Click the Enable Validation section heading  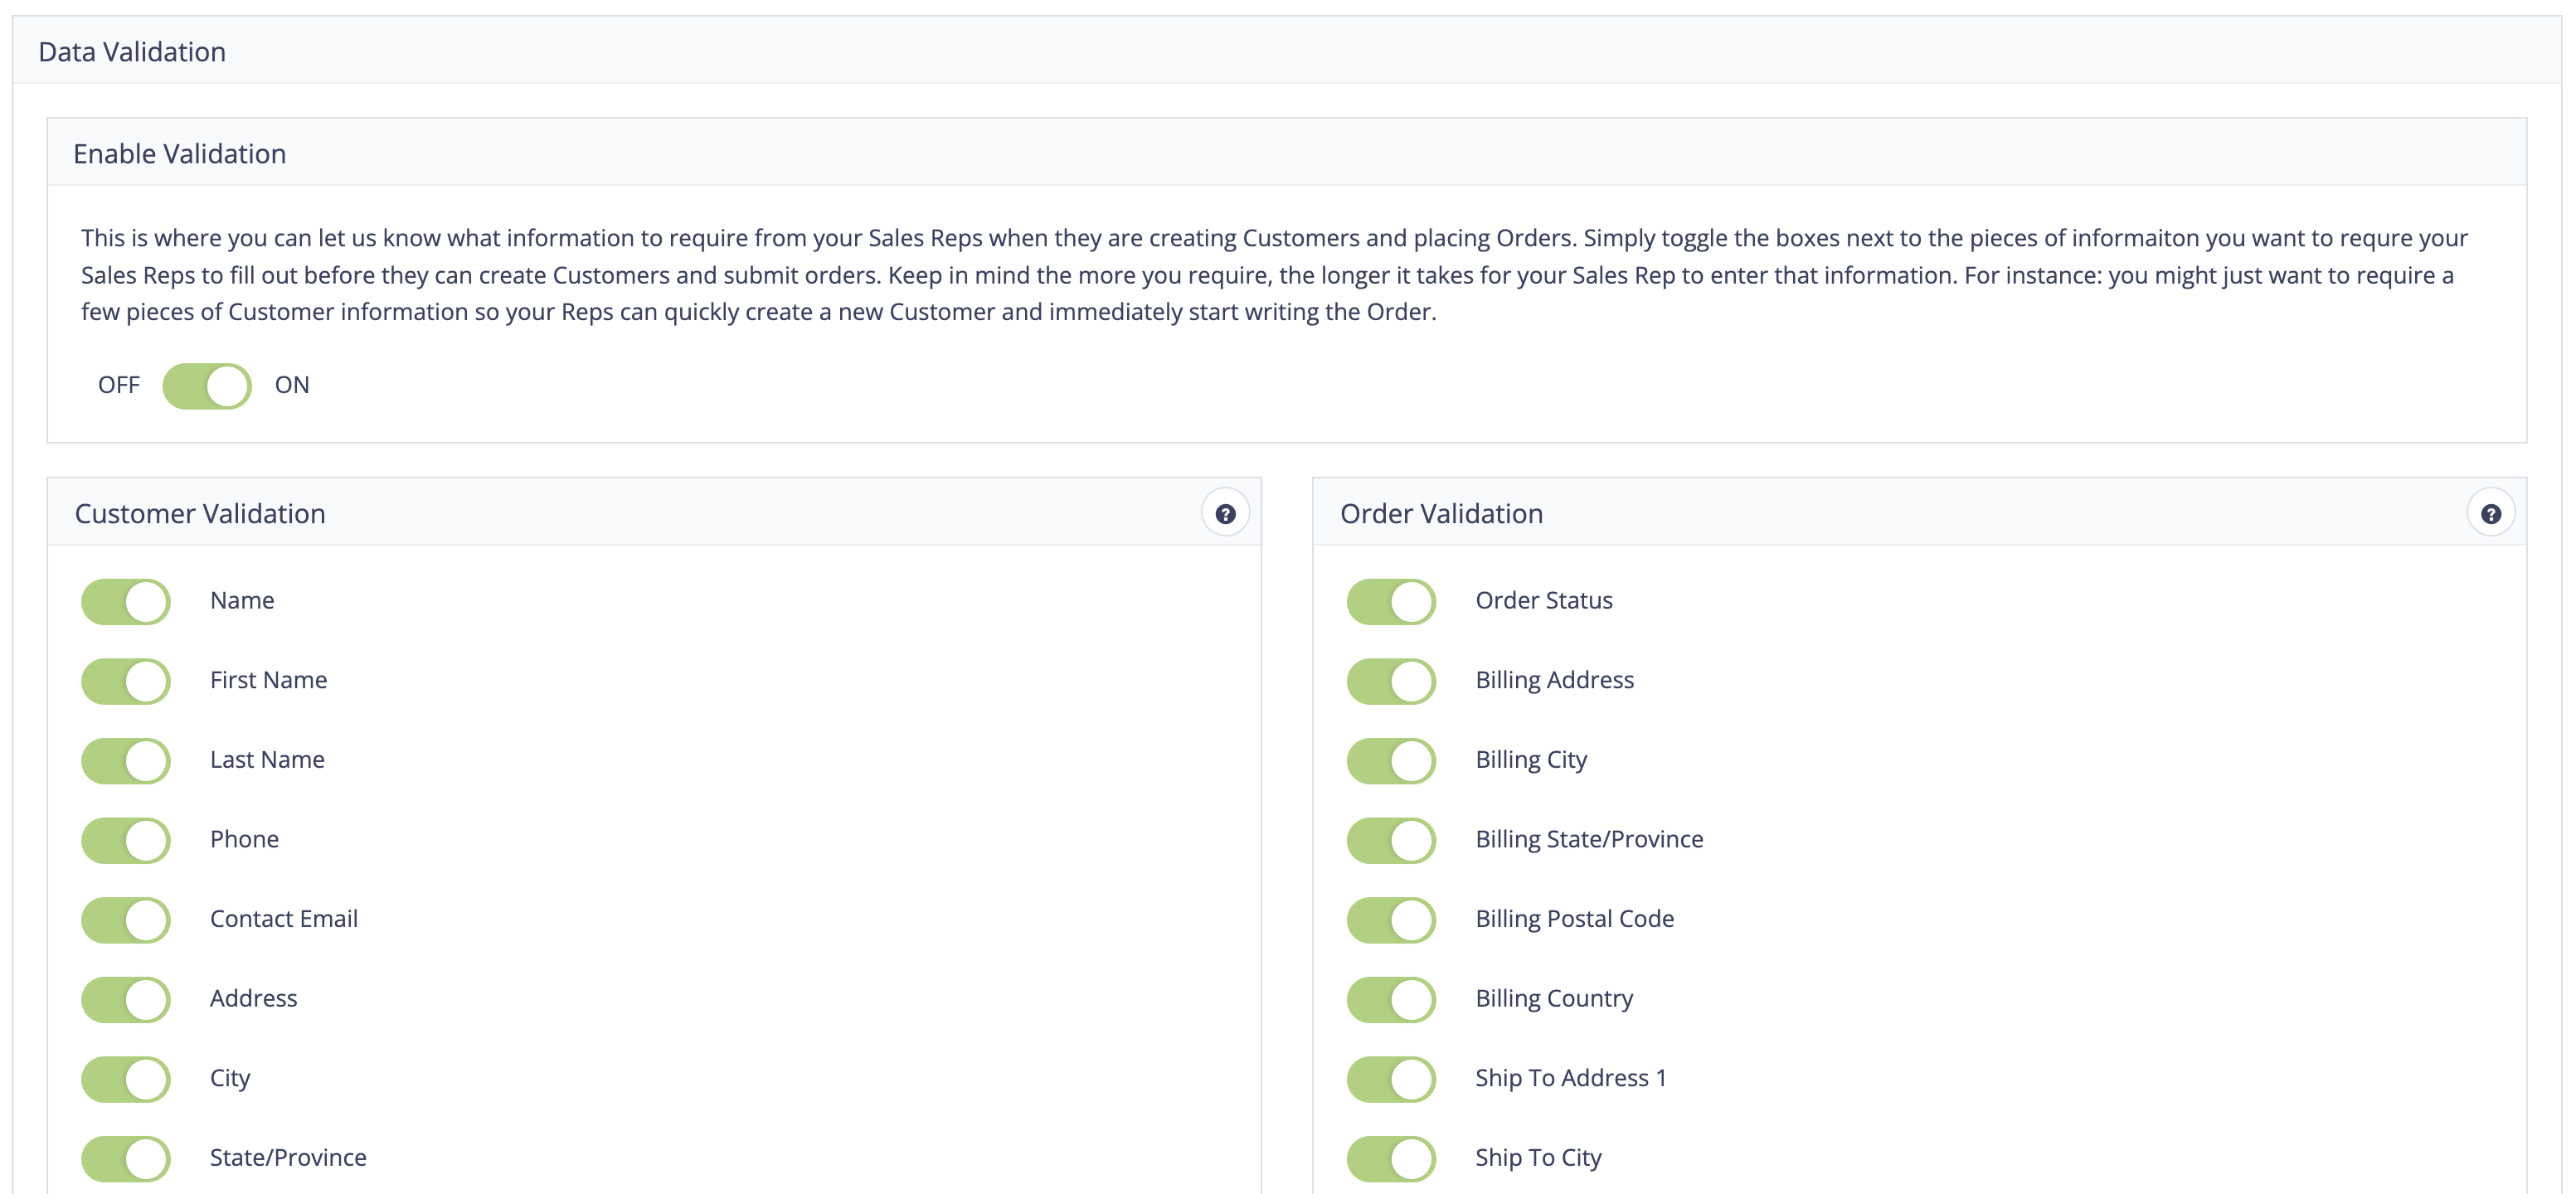click(x=180, y=154)
